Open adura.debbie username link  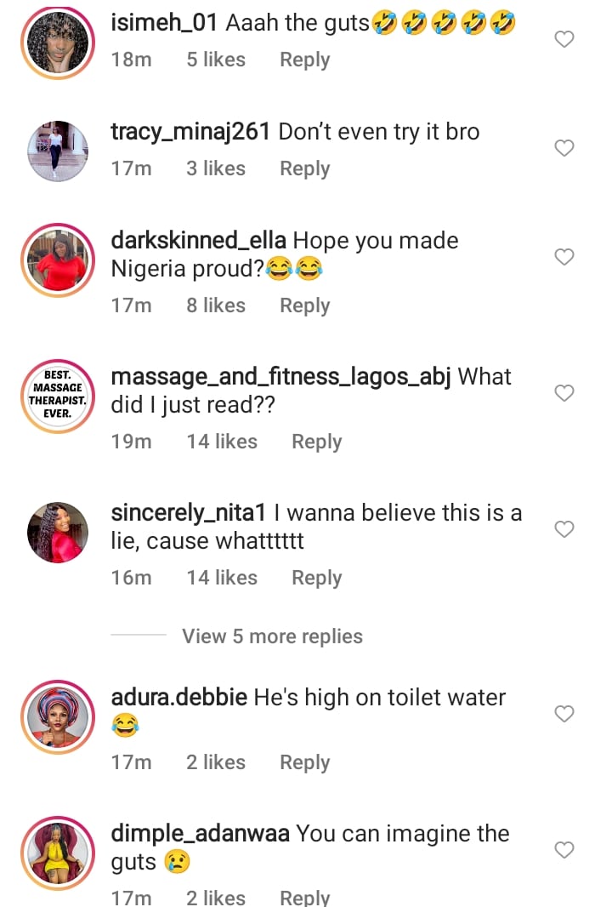179,698
